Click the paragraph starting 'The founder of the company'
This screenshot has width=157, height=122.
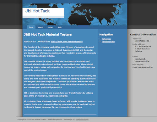point(60,52)
